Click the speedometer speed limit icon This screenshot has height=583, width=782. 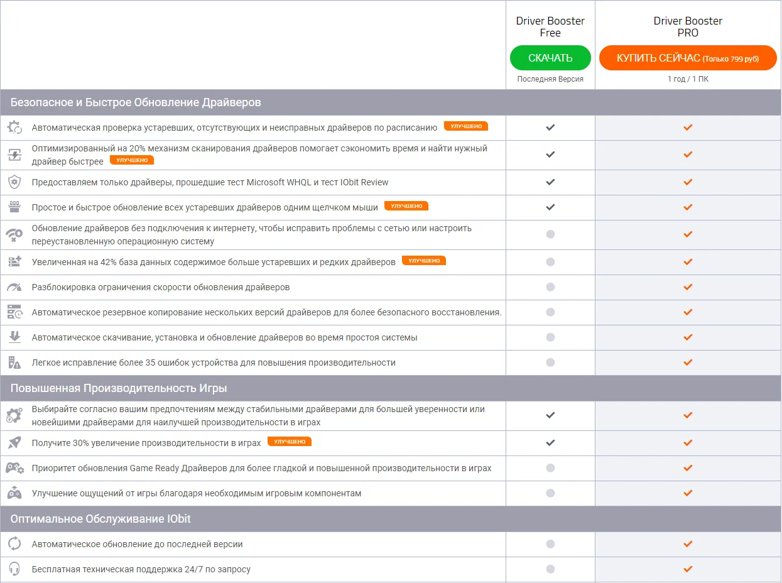click(x=14, y=288)
